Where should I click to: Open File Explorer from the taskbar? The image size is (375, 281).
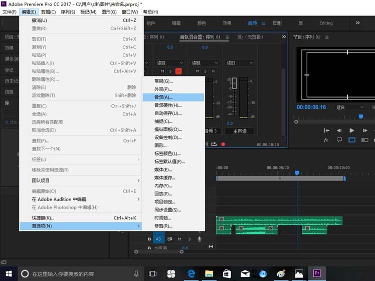(209, 273)
